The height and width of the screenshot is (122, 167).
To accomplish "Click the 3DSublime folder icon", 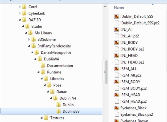I will click(34, 39).
